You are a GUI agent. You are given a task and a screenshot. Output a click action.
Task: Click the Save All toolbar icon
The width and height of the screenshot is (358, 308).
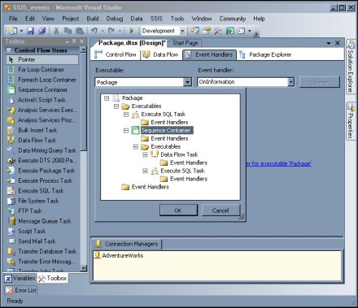coord(41,31)
